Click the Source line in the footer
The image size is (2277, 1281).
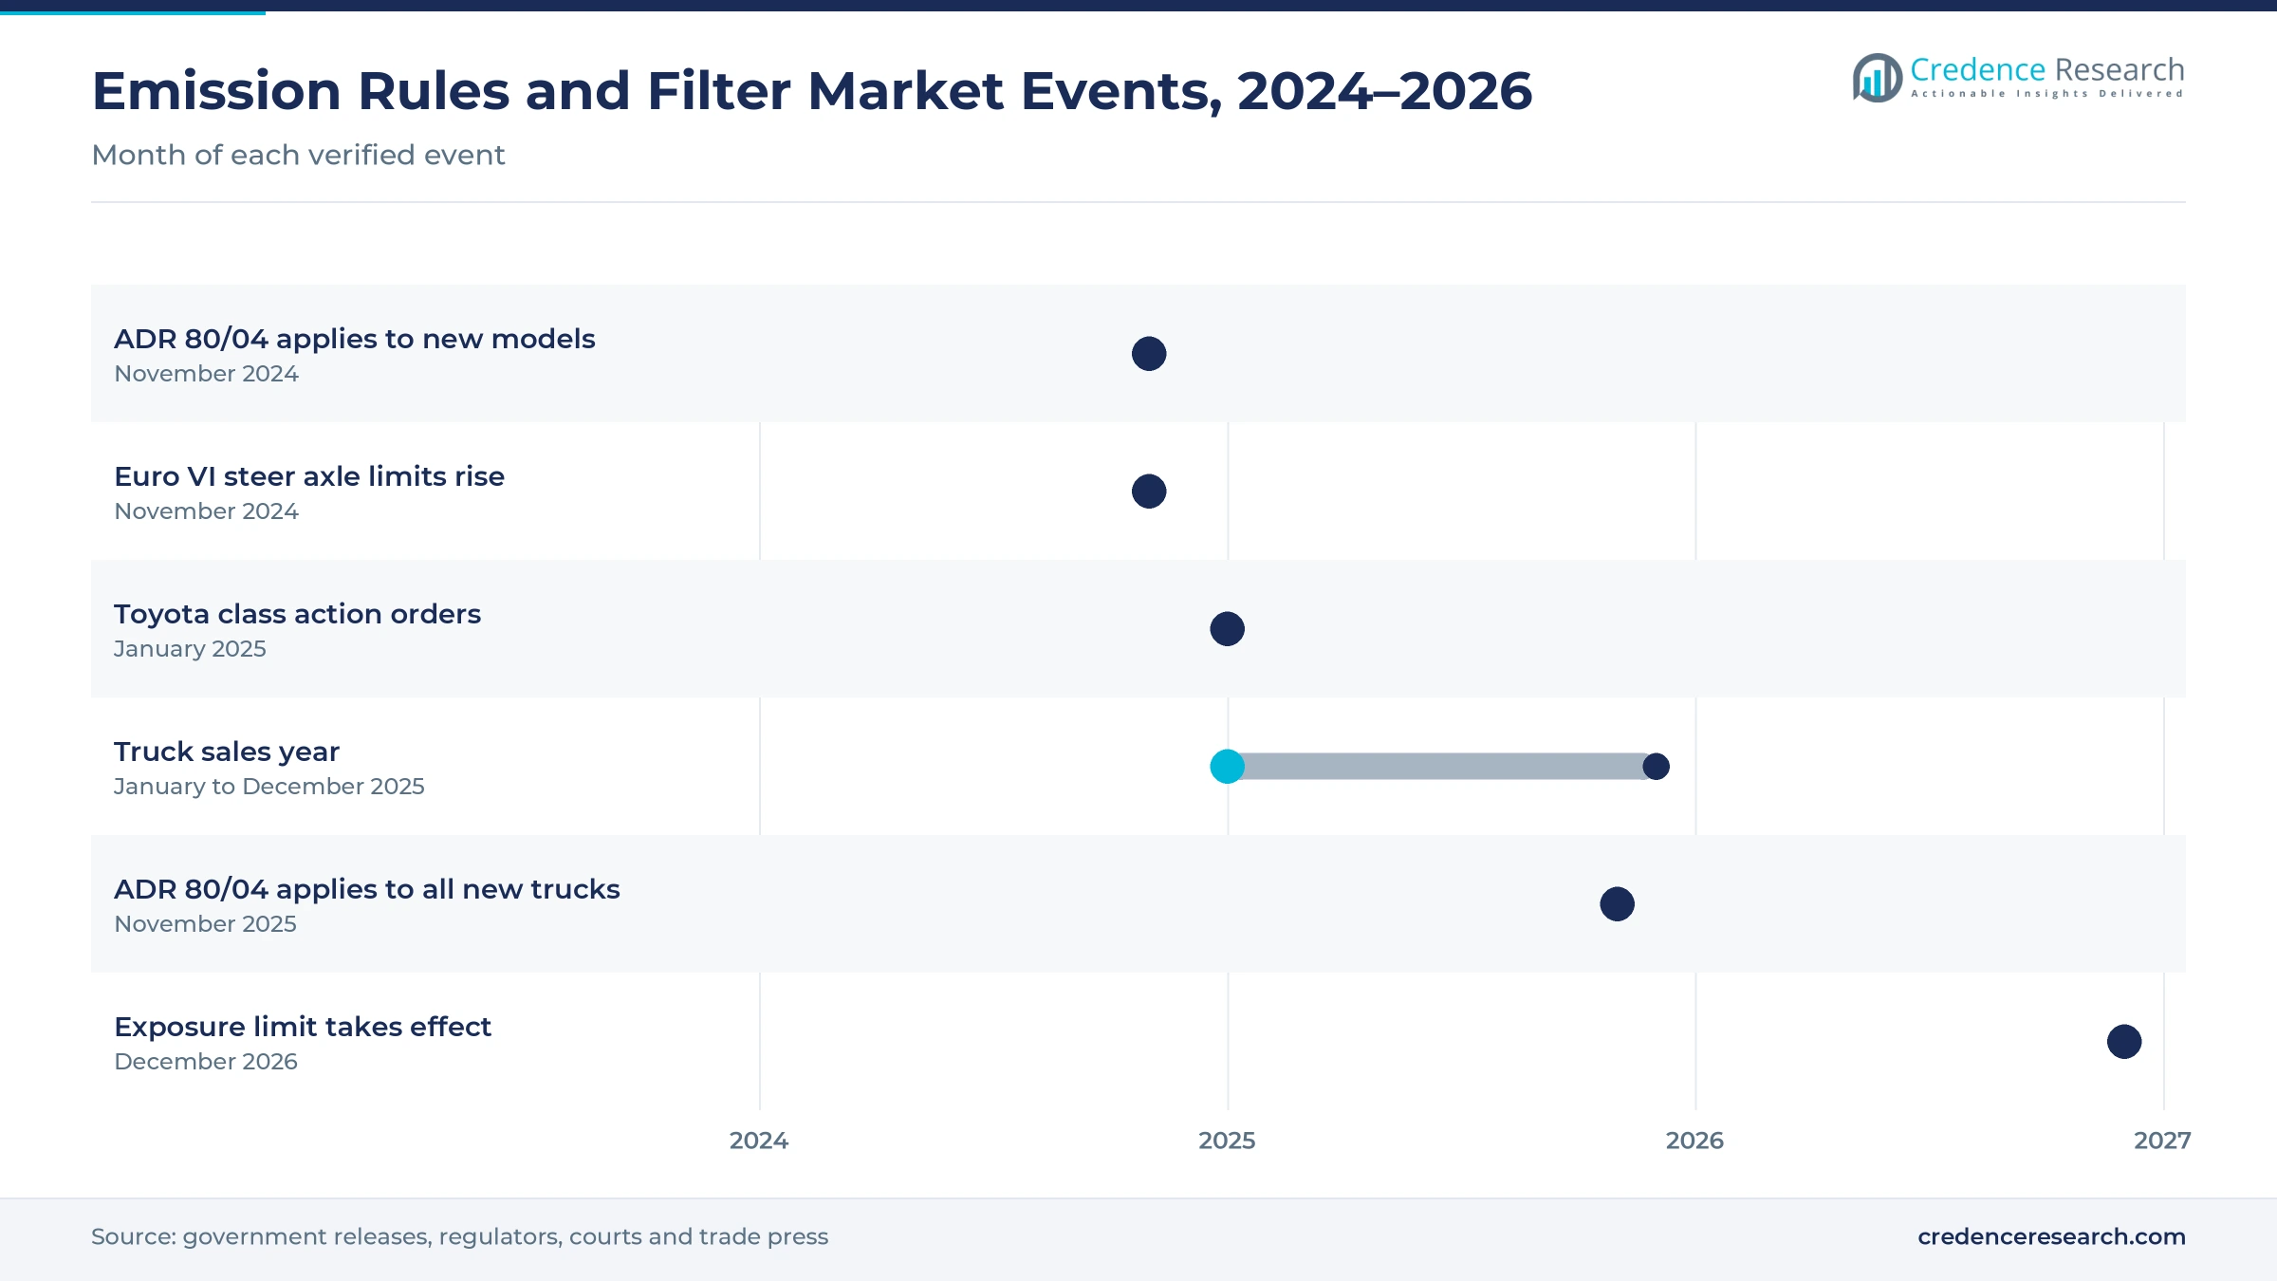[x=459, y=1236]
